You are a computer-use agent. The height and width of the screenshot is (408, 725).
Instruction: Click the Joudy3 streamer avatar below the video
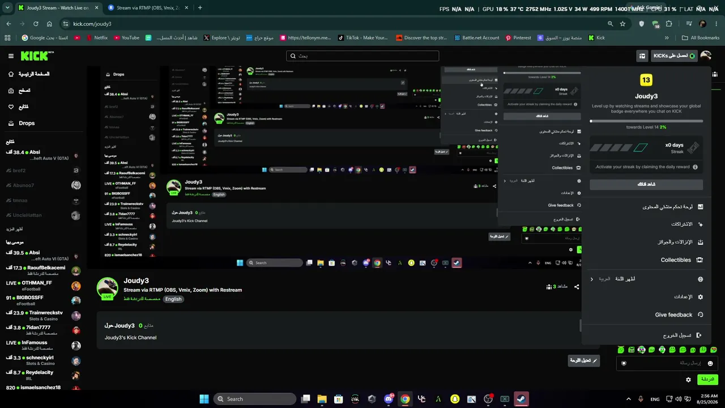[107, 288]
